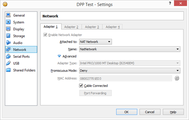Open the Adapter Type dropdown
The image size is (189, 120).
130,63
